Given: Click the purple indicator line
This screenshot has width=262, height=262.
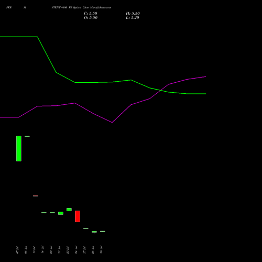Looking at the screenshot, I should tap(103, 114).
